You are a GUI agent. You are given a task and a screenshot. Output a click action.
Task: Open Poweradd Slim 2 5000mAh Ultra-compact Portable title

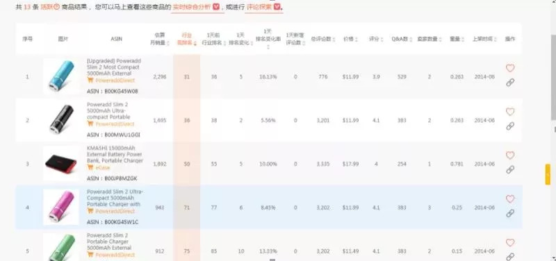point(109,110)
